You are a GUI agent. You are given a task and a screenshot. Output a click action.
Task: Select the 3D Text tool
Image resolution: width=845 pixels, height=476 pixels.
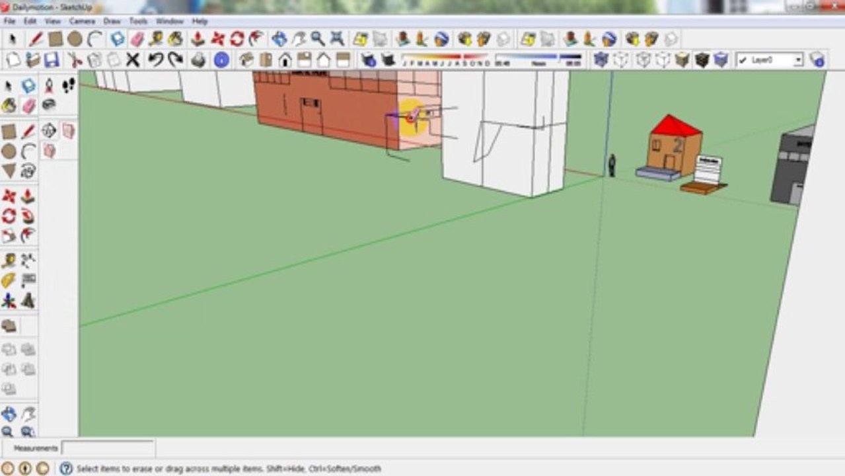28,301
